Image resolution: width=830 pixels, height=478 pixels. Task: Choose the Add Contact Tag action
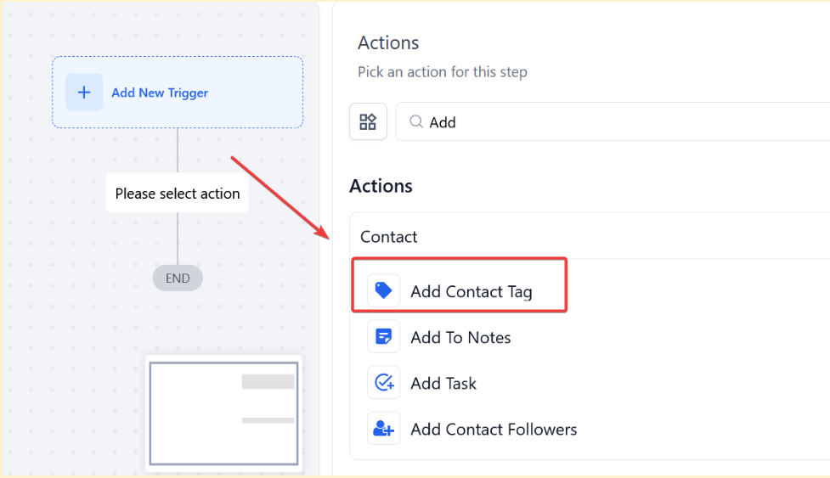point(471,292)
